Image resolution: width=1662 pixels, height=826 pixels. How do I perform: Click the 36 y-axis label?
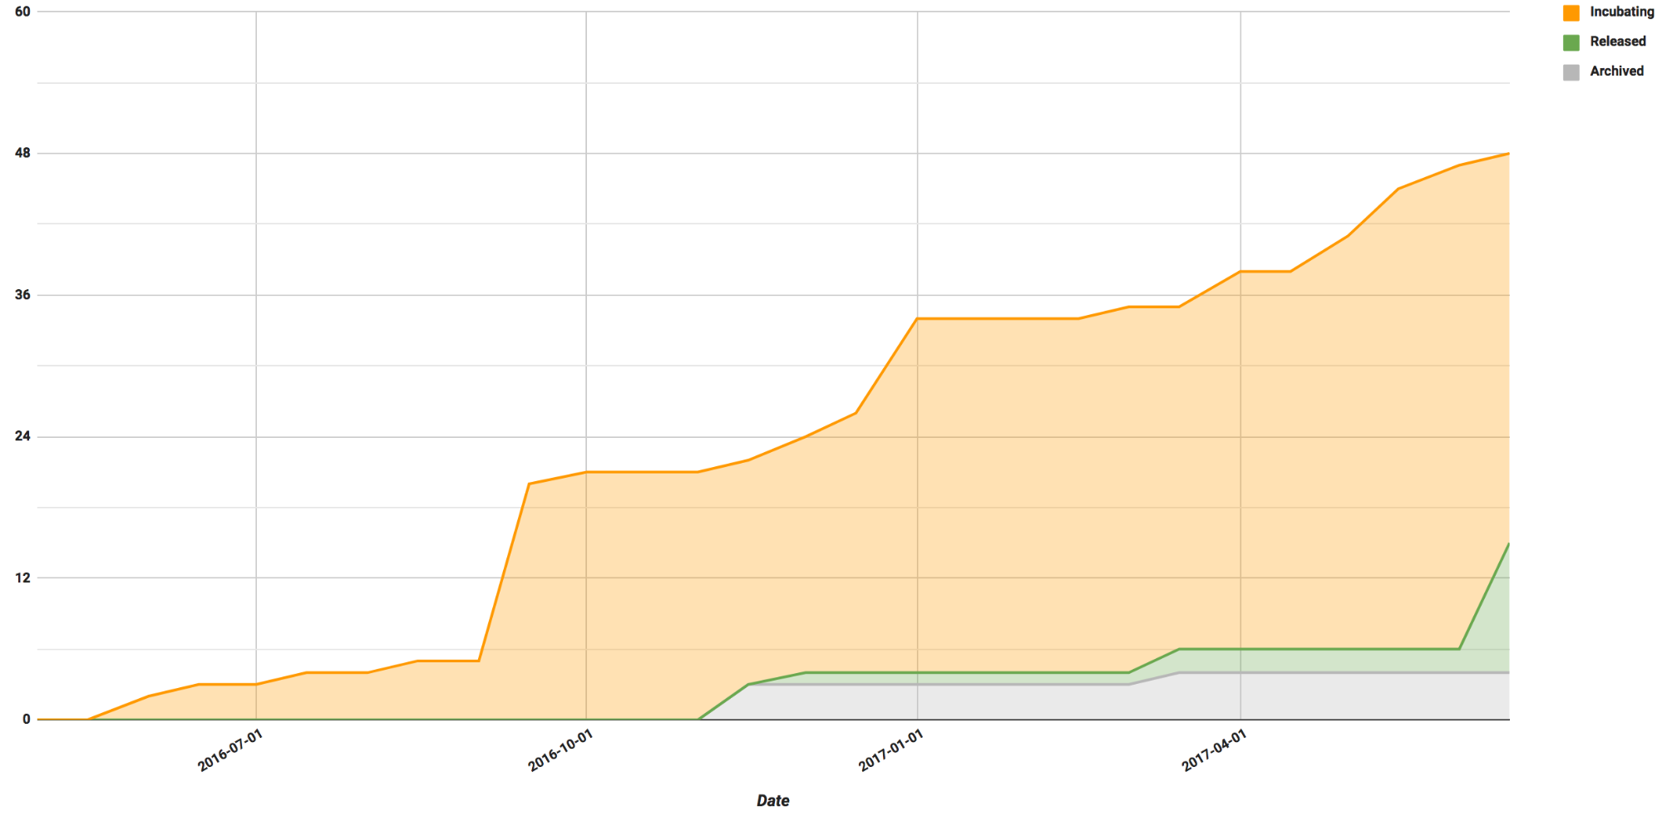22,295
